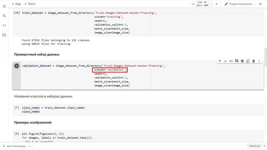Click validation_split=0.1 in validation cell

[x=111, y=78]
